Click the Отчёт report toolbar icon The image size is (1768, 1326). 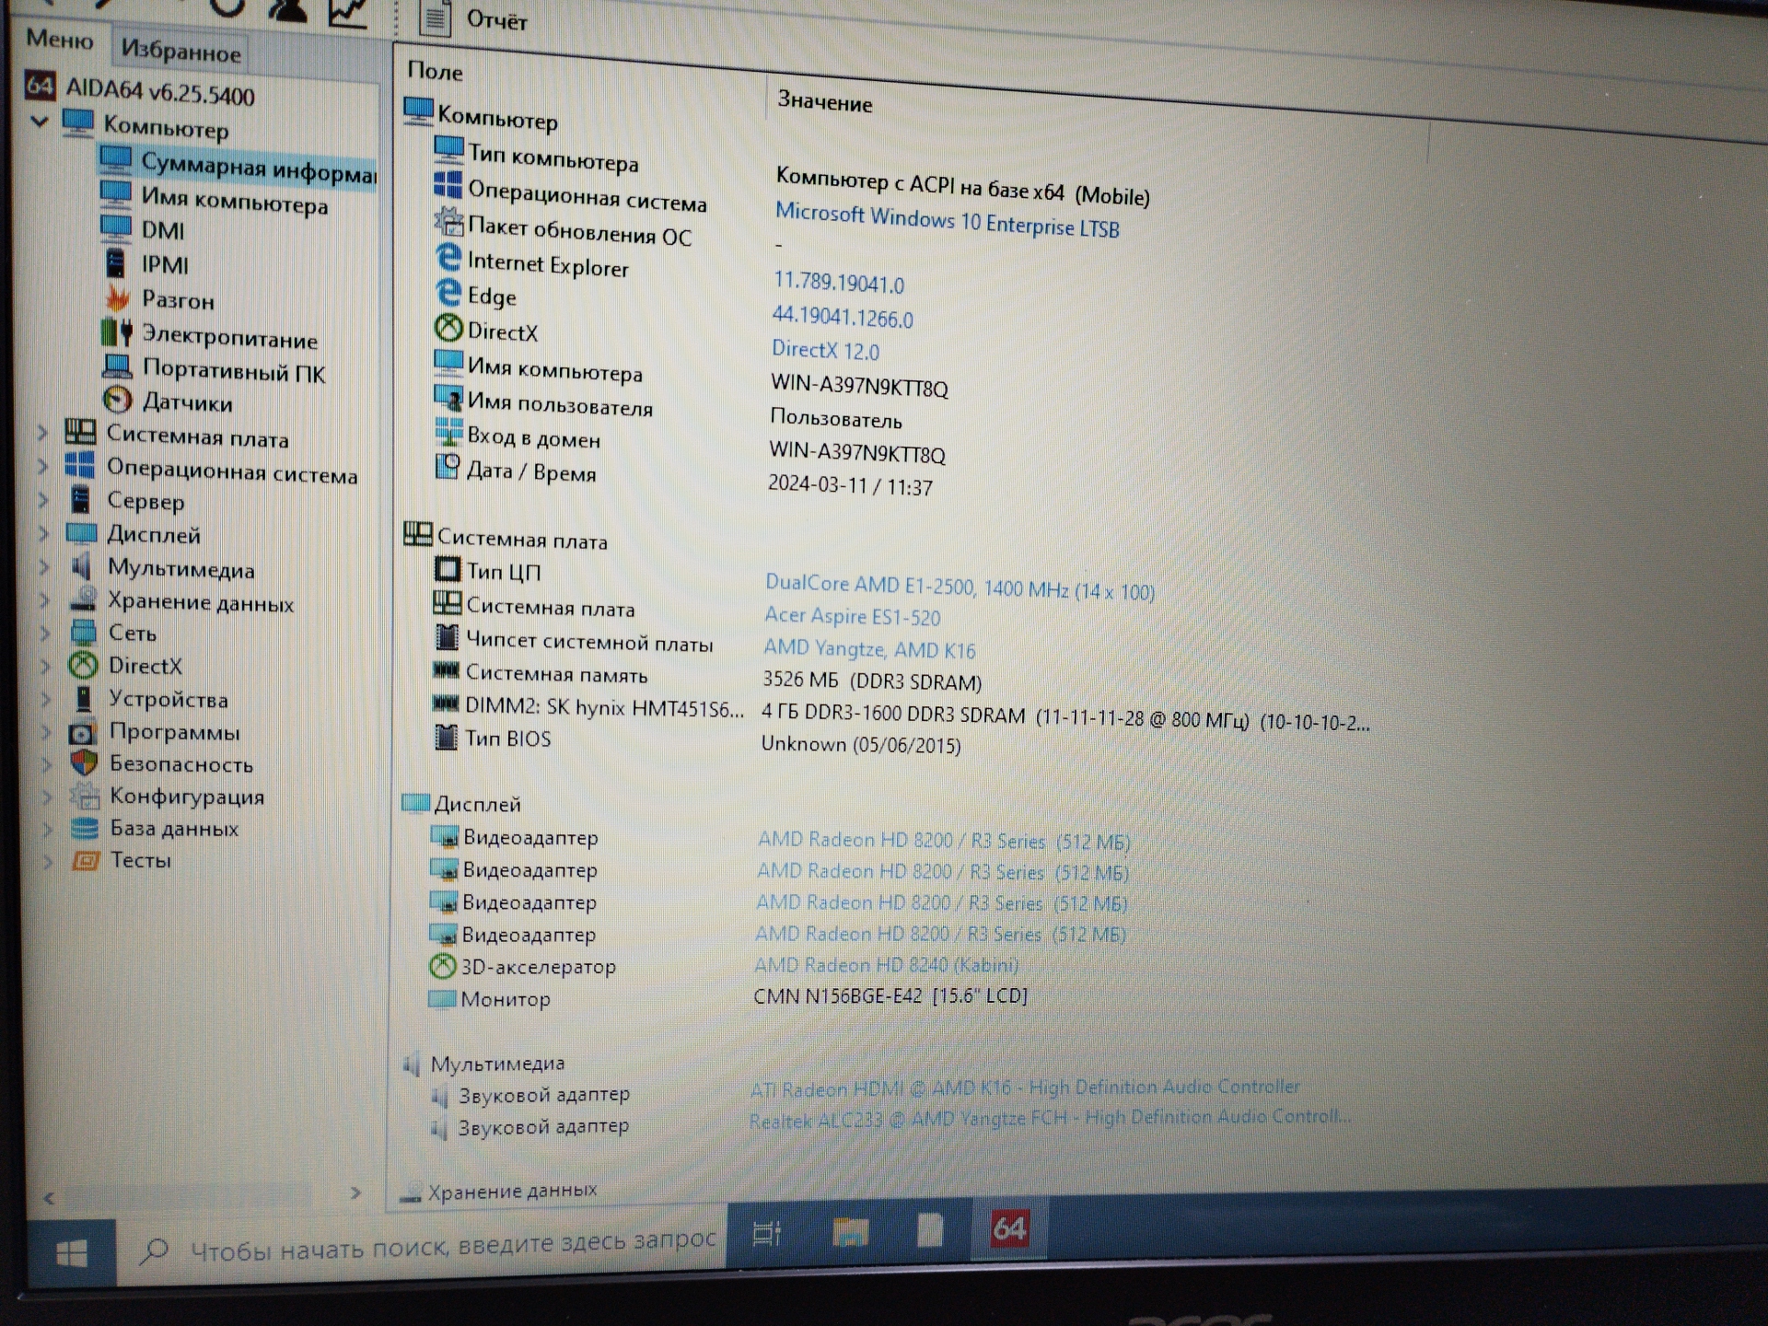(435, 17)
